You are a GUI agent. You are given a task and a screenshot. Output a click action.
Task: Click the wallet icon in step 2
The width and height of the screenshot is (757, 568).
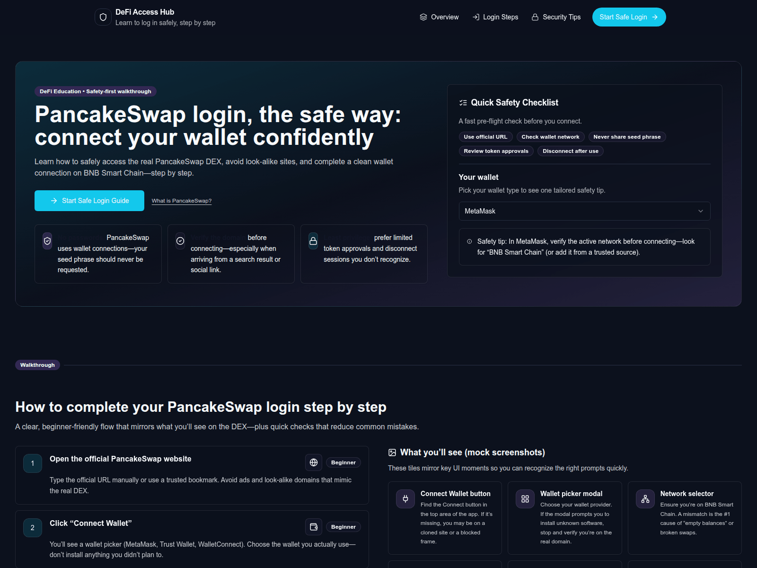pyautogui.click(x=313, y=527)
